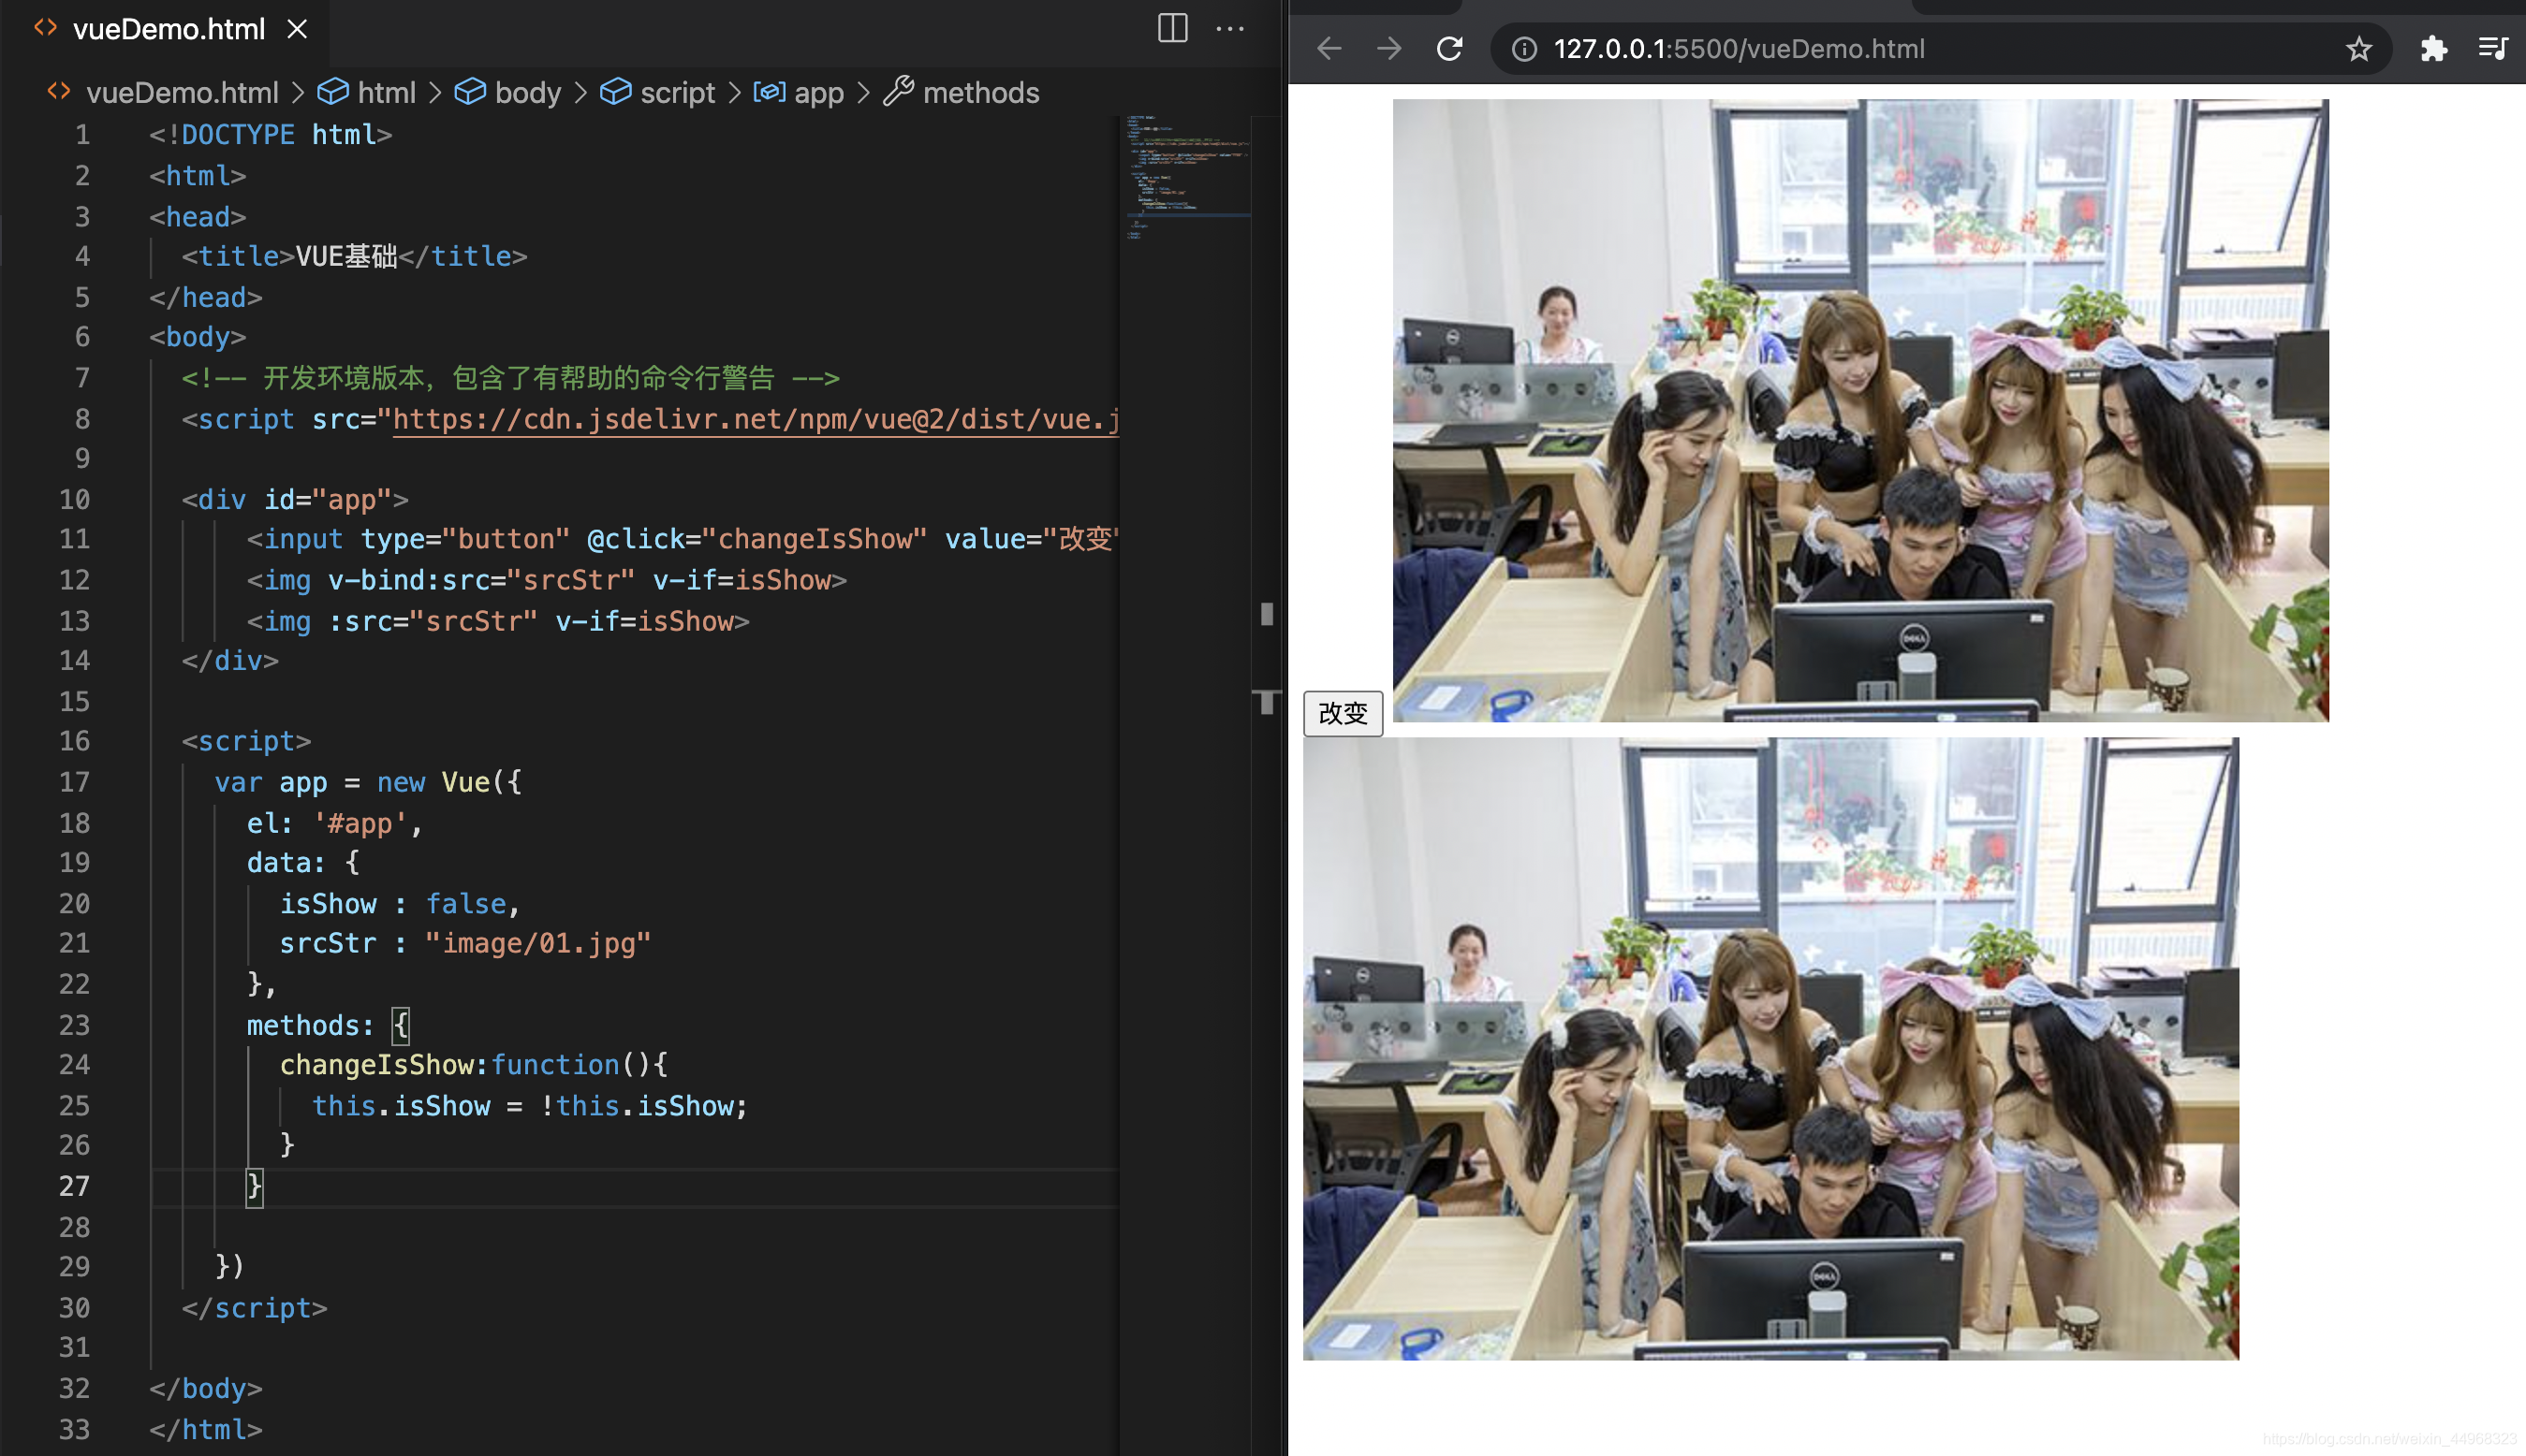Click the closing </script> tag on line 30
This screenshot has height=1456, width=2526.
click(x=254, y=1308)
